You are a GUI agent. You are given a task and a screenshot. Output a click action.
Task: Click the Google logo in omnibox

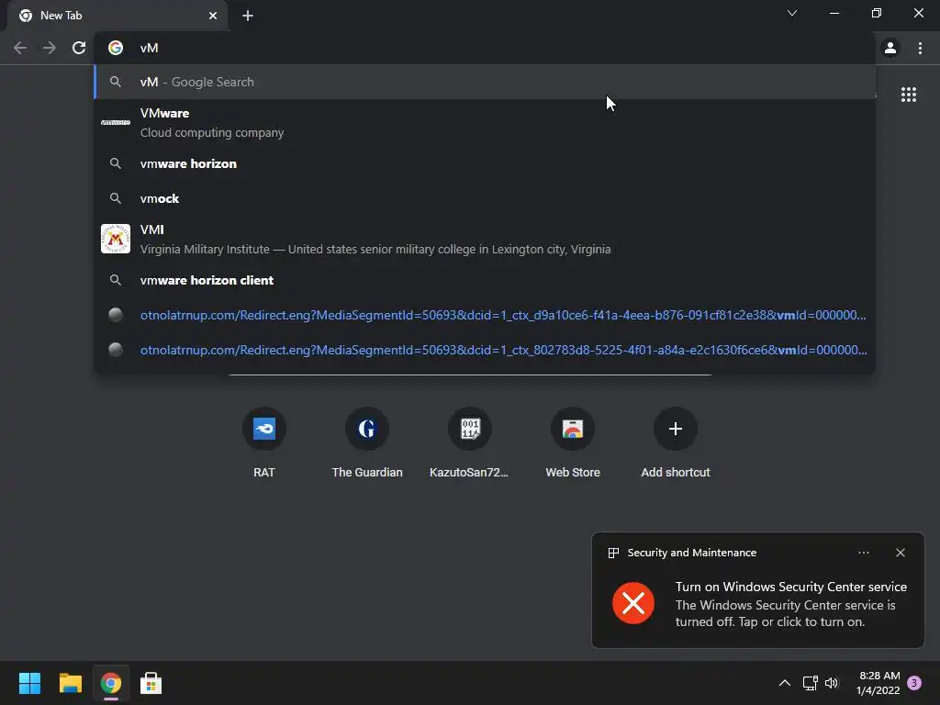pos(115,48)
